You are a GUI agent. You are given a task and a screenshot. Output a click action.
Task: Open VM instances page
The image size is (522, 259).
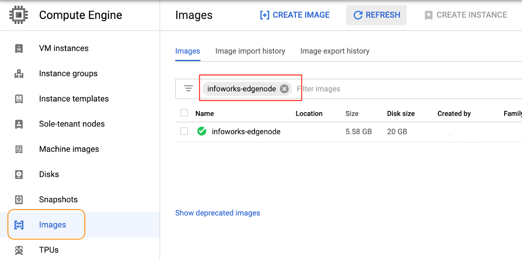click(64, 48)
